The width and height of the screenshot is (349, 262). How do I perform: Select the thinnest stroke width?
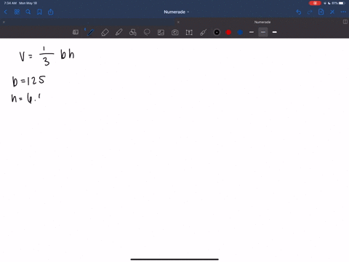pyautogui.click(x=252, y=32)
